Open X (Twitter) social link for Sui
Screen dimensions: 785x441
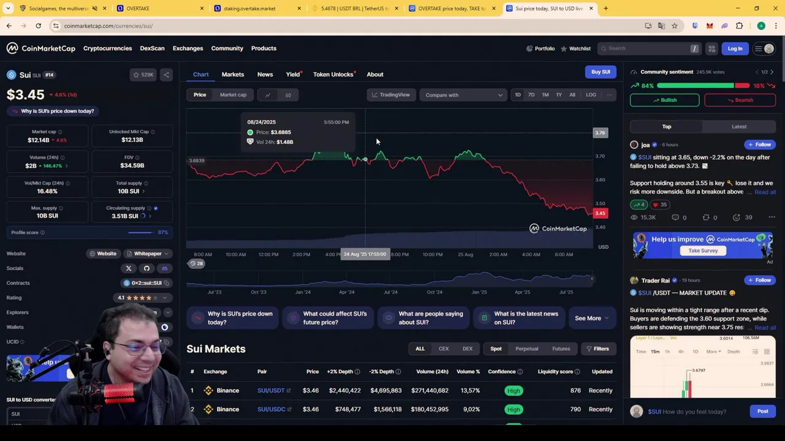click(129, 268)
